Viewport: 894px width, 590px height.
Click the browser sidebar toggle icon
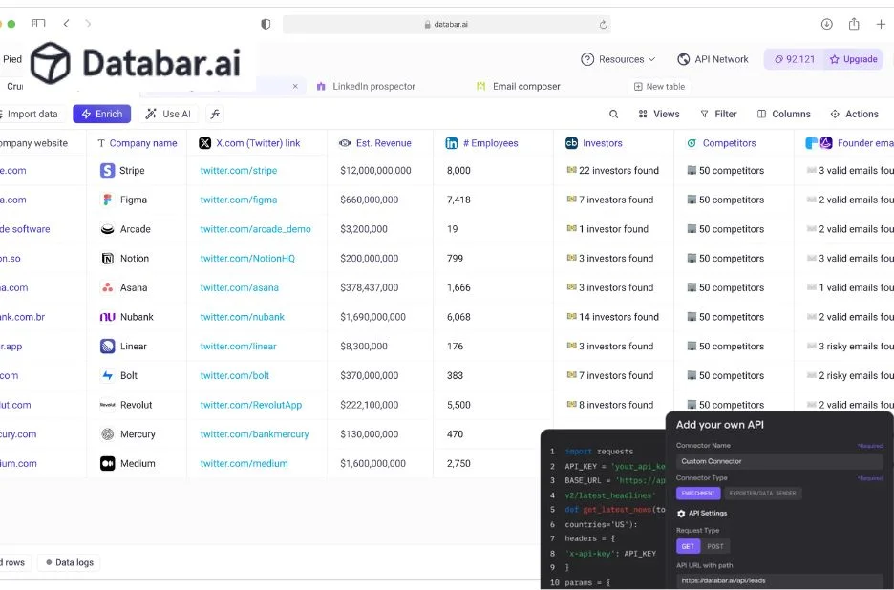(38, 23)
